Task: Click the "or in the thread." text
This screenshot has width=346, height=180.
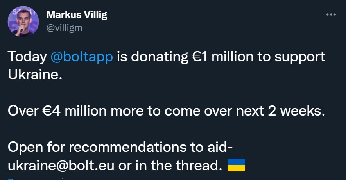Action: pyautogui.click(x=170, y=165)
